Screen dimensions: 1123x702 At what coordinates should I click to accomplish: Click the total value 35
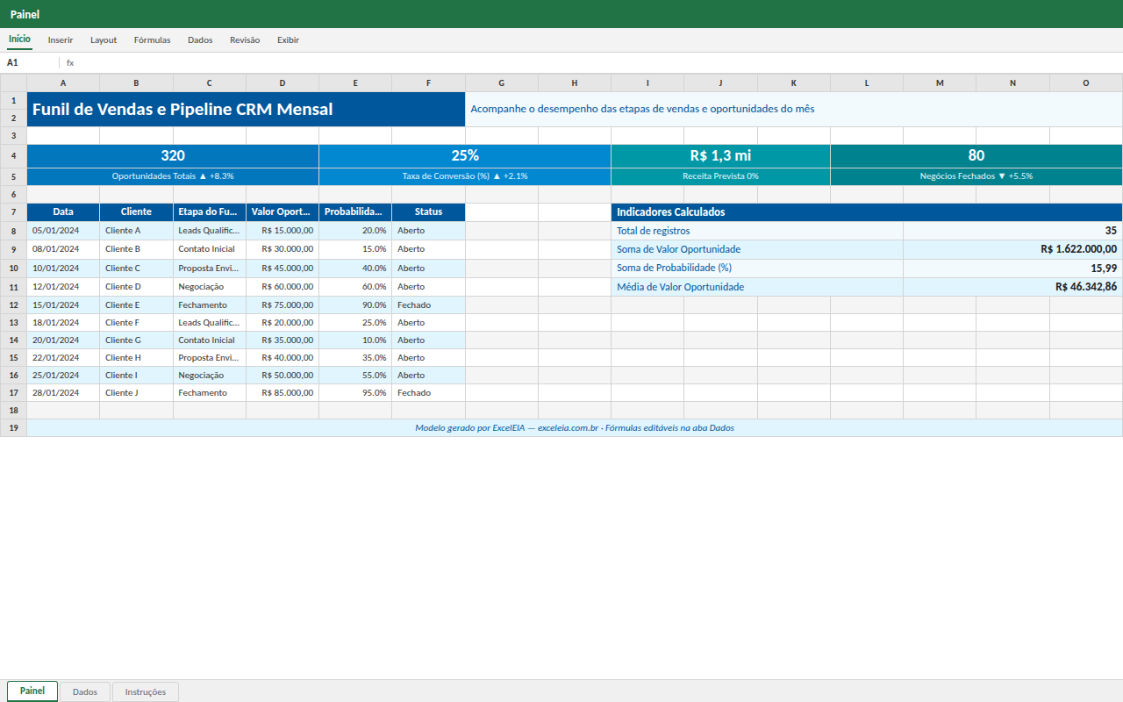1013,231
